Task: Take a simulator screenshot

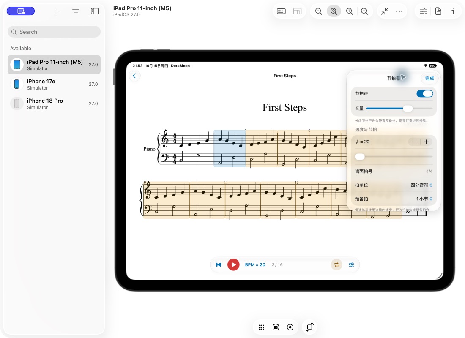Action: tap(276, 327)
